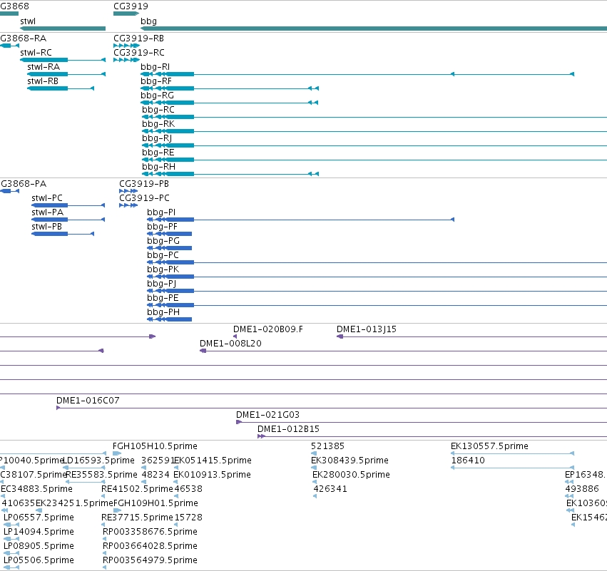Select the LP08905.5prime EST label
Screen dimensions: 607x571
click(x=39, y=546)
